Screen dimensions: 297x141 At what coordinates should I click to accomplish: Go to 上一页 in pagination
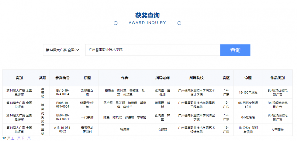coord(16,138)
